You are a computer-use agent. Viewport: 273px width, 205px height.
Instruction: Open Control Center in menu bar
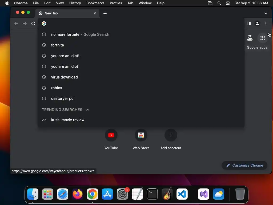point(228,3)
